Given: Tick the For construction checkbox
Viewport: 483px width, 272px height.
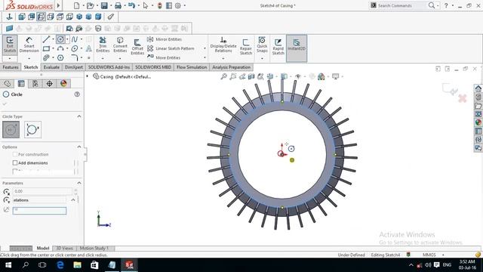Looking at the screenshot, I should [x=15, y=154].
